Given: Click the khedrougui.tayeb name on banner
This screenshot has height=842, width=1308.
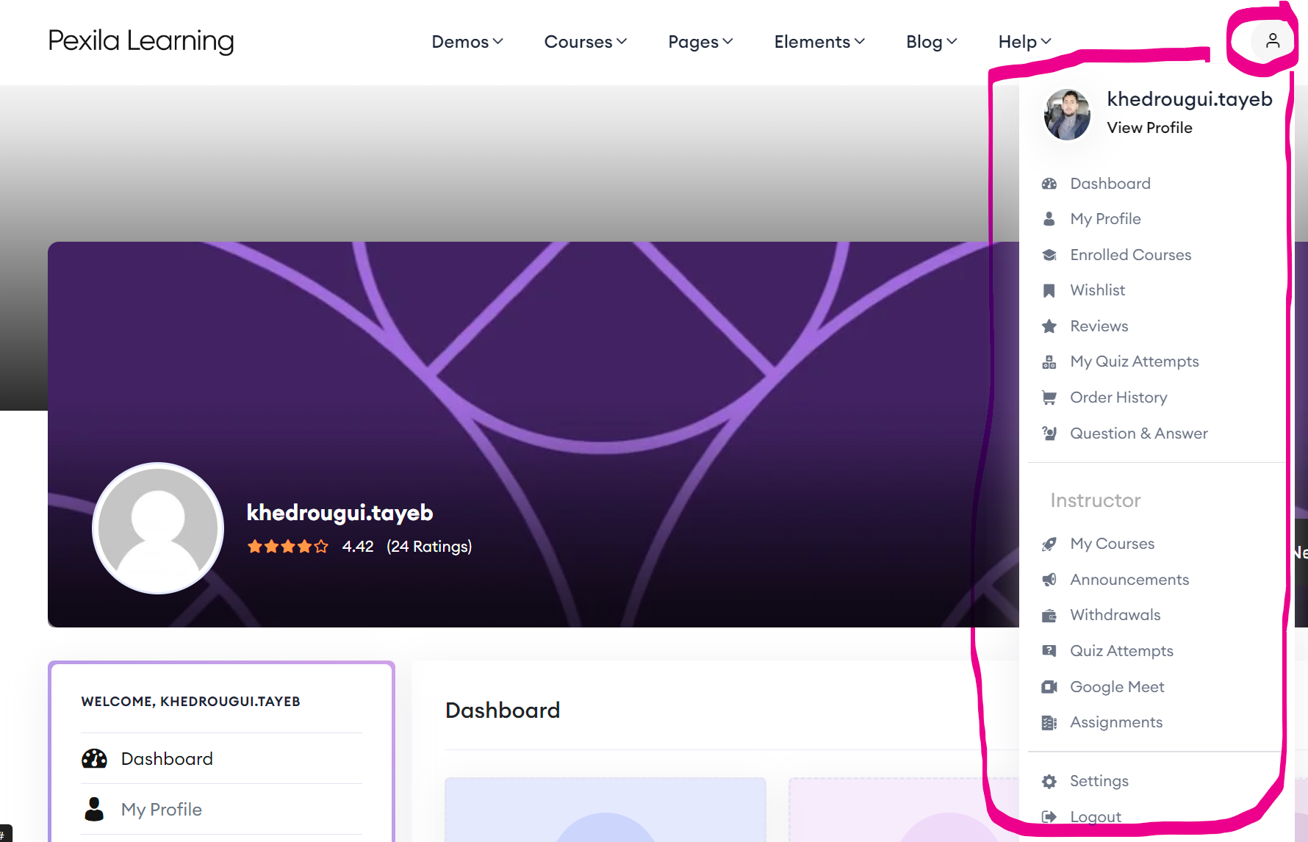Looking at the screenshot, I should click(339, 513).
